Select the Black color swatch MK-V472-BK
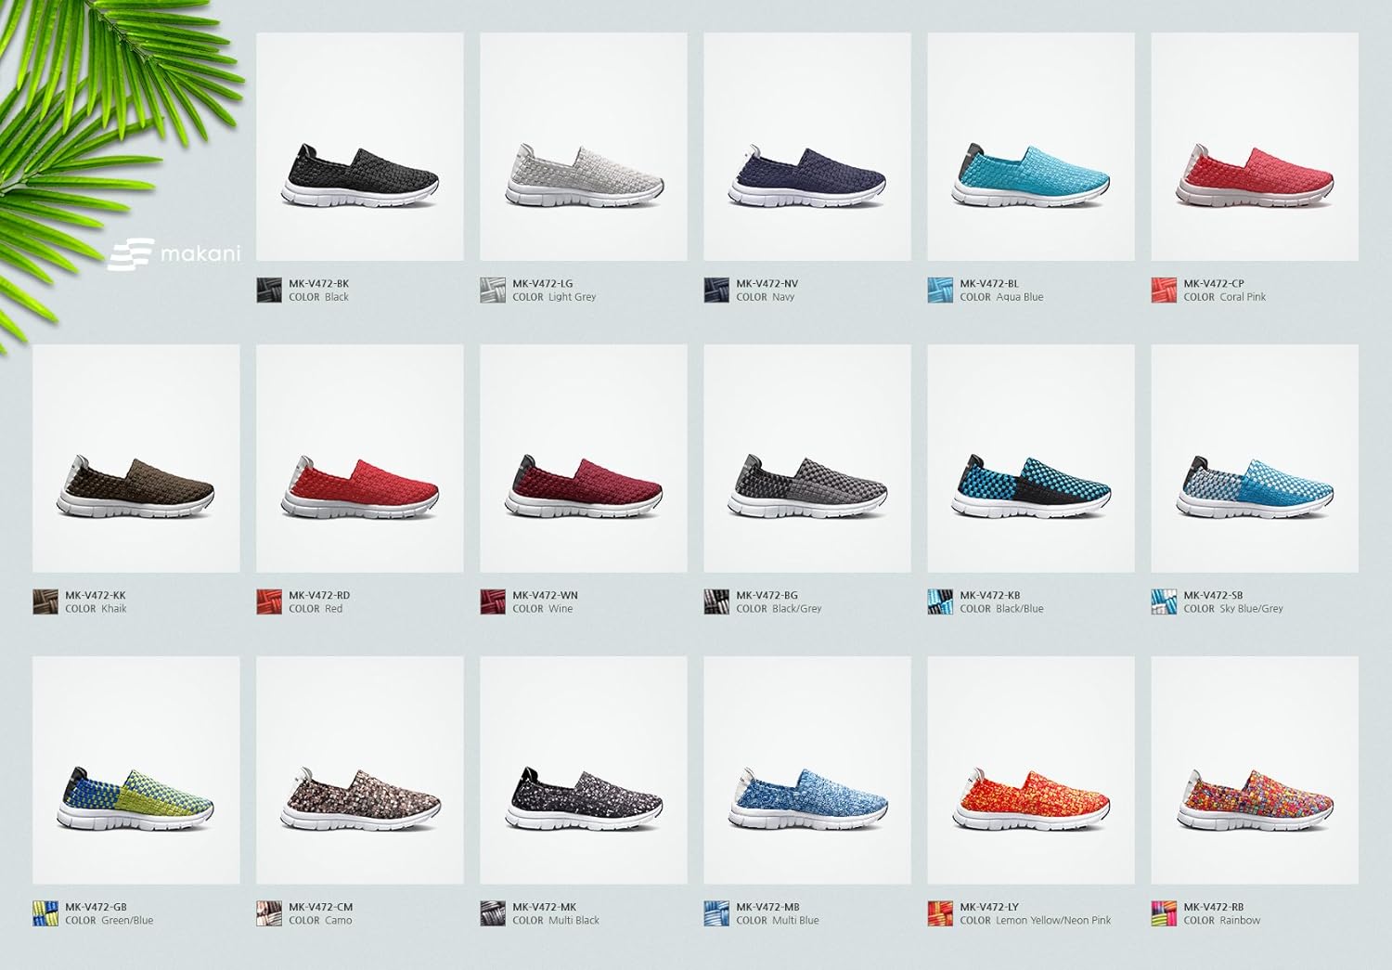1392x970 pixels. [269, 290]
